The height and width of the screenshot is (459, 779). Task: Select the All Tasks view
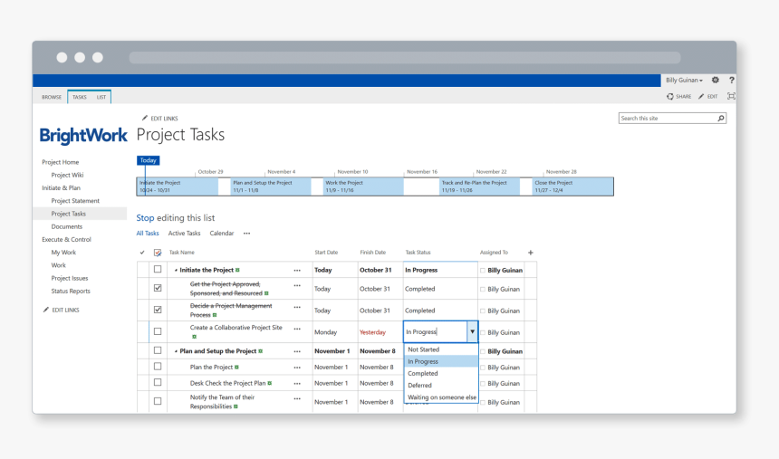click(x=148, y=234)
